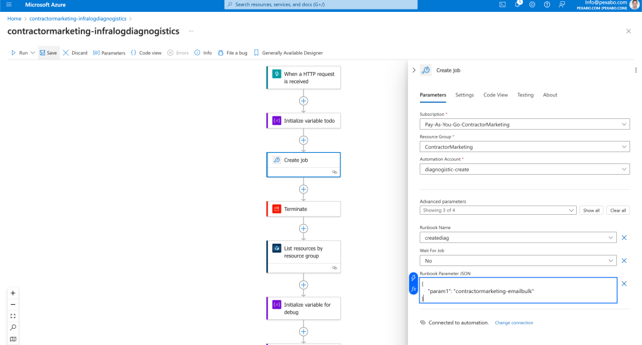Select the HTTP request trigger node
642x345 pixels.
(303, 78)
